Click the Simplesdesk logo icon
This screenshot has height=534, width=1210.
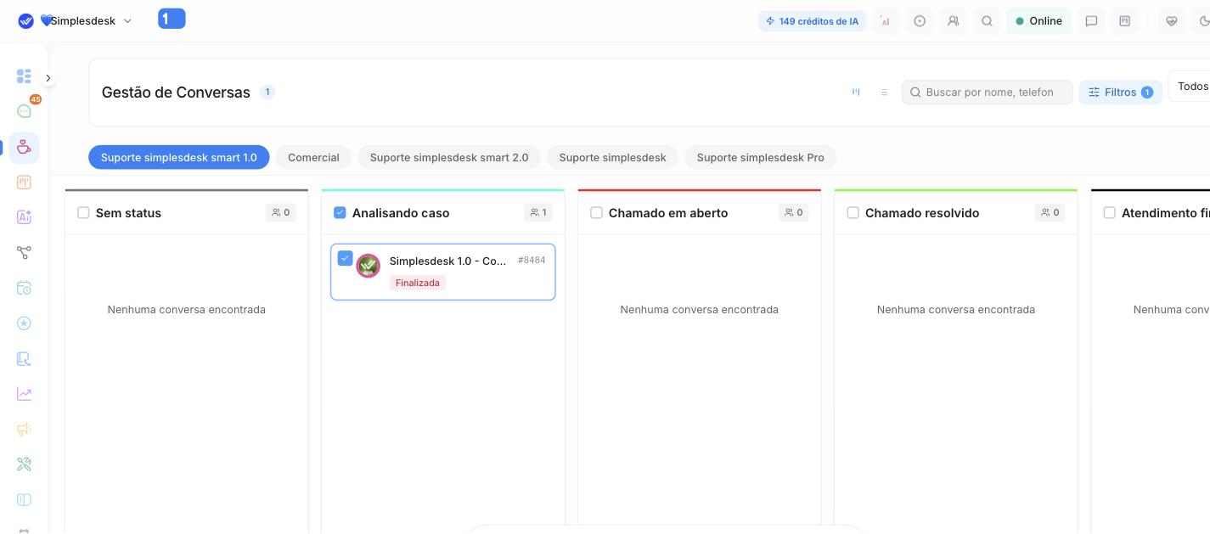tap(25, 21)
